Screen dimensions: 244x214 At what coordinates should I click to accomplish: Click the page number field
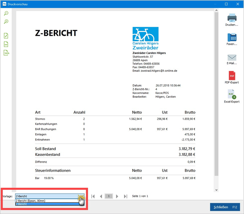pyautogui.click(x=109, y=196)
